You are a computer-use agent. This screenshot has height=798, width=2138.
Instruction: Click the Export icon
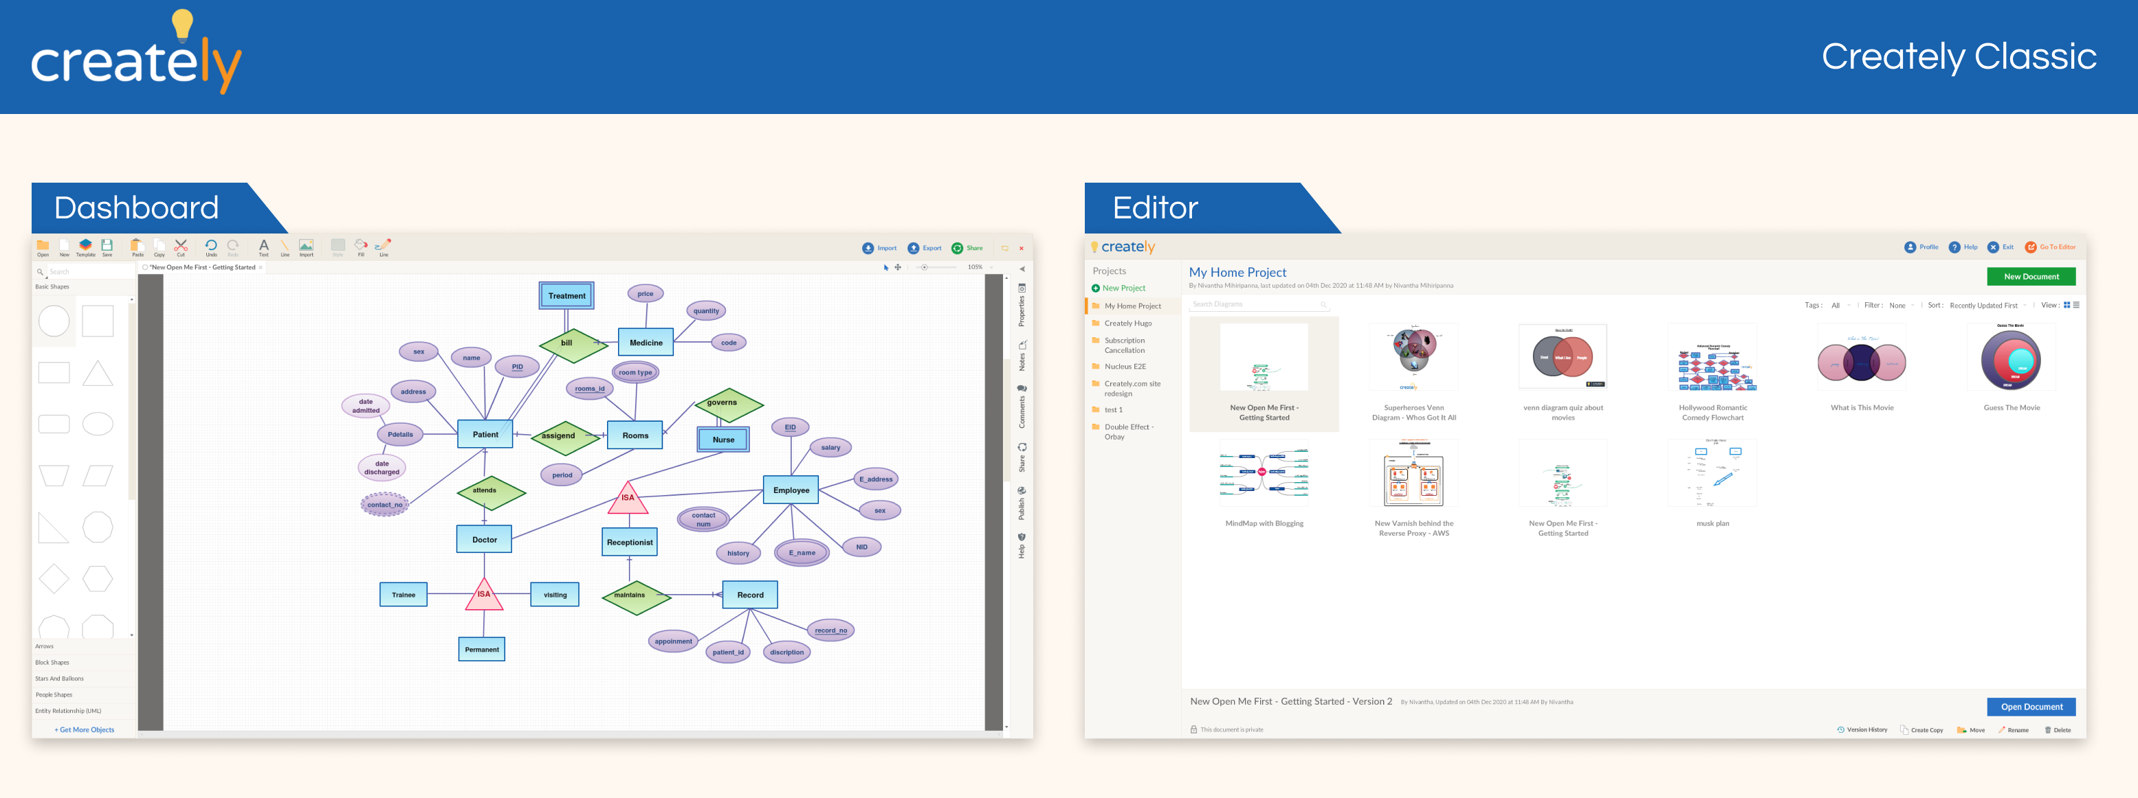[x=913, y=248]
